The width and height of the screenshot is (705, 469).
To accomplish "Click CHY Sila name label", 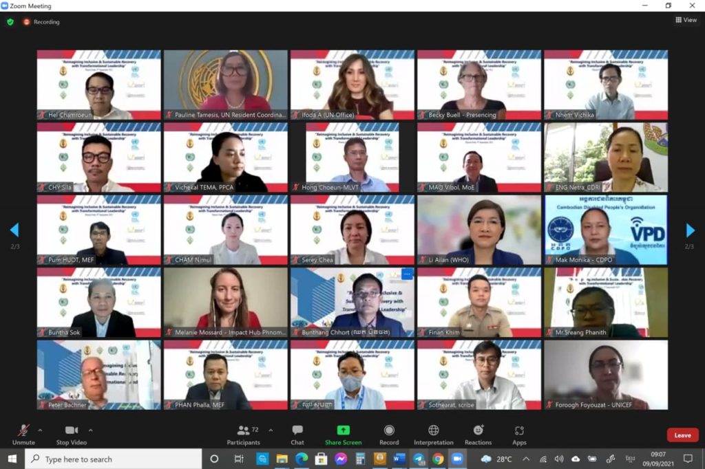I will 60,187.
